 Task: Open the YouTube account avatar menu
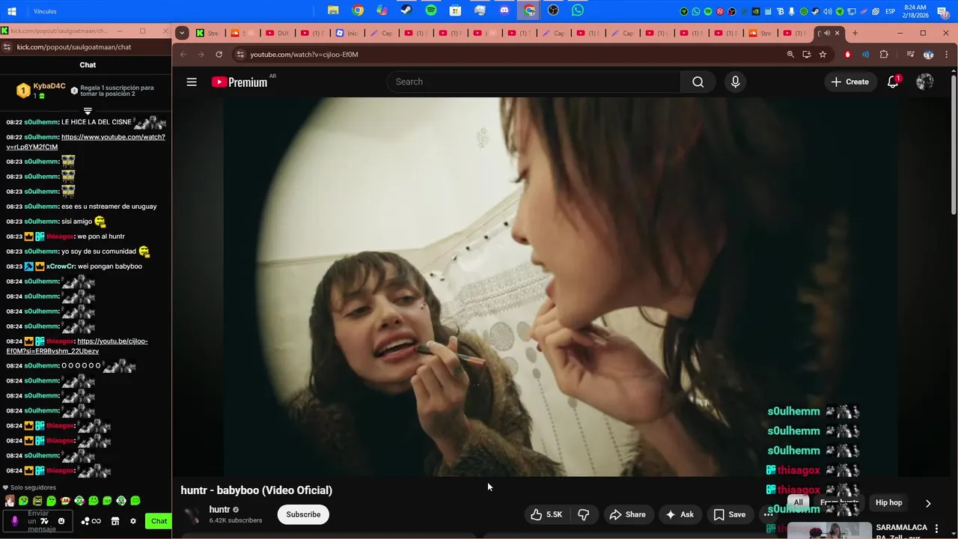(x=925, y=82)
